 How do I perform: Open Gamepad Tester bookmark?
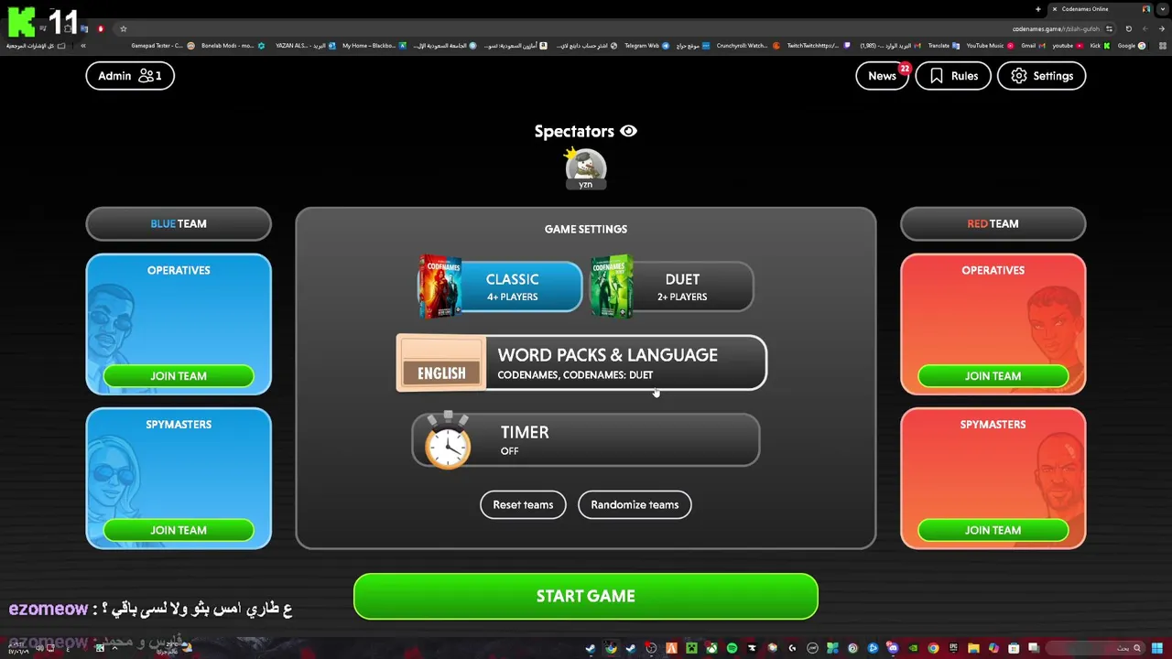[x=161, y=45]
